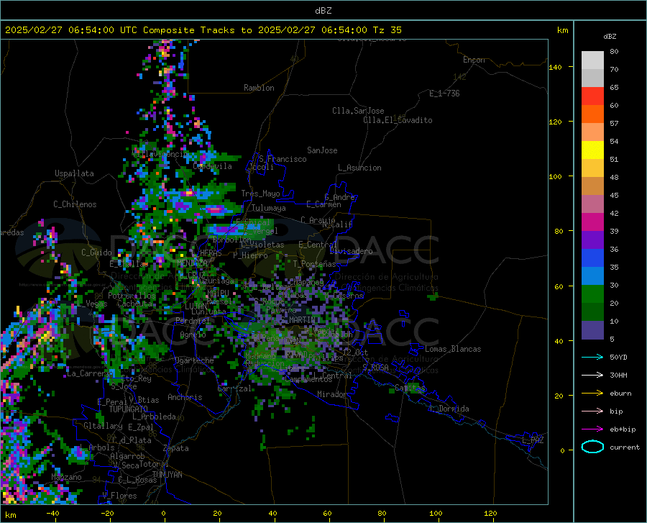Select the blue 36 dBZ color swatch
This screenshot has height=523, width=647.
click(592, 258)
